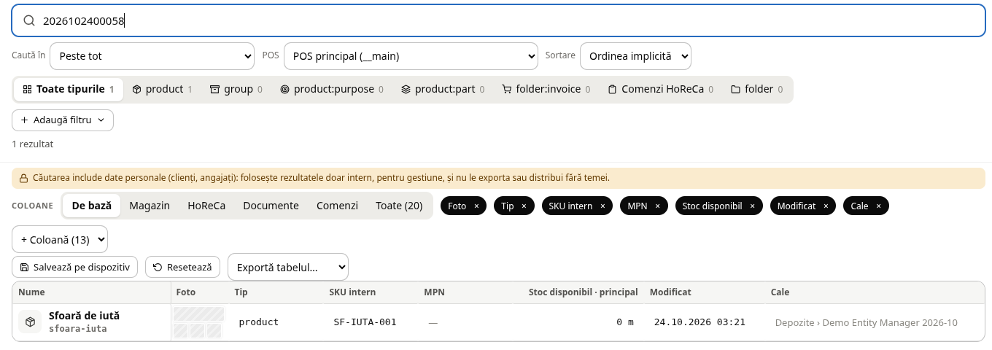This screenshot has height=350, width=992.
Task: Click the product cube icon beside Sfoară de iută
Action: point(30,322)
